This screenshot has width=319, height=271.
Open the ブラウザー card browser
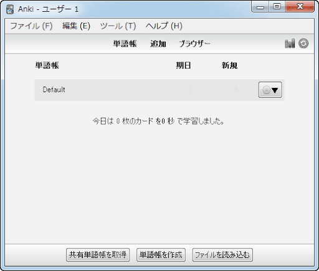click(194, 44)
